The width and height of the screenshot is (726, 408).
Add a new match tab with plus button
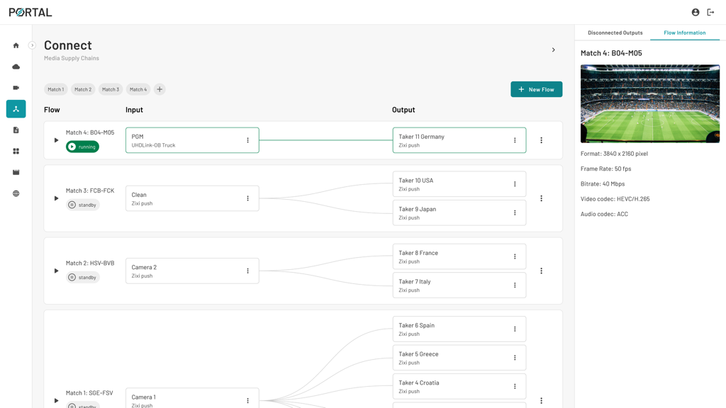coord(160,89)
